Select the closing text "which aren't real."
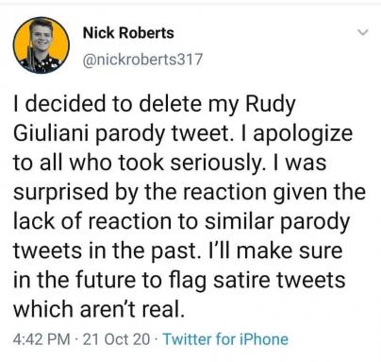Image resolution: width=381 pixels, height=362 pixels. tap(98, 309)
